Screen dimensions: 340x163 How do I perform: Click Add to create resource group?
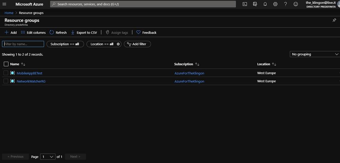tap(11, 32)
